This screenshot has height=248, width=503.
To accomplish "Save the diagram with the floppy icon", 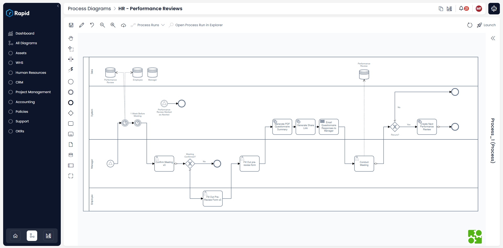I will click(71, 25).
